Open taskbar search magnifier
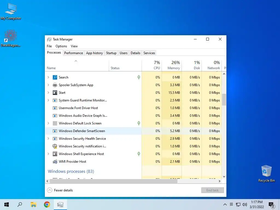This screenshot has width=280, height=210. (20, 205)
